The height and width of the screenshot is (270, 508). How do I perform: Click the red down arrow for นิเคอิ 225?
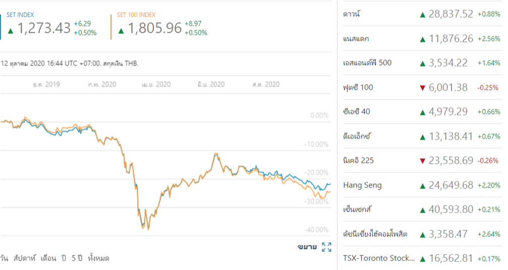click(422, 161)
